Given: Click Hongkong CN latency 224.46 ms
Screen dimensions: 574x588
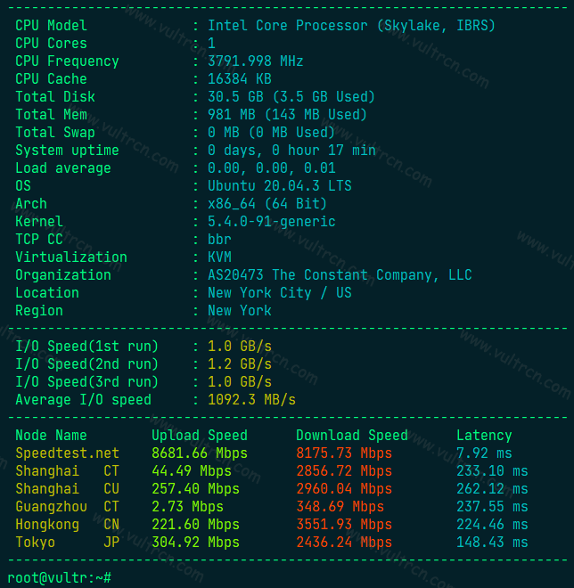Looking at the screenshot, I should tap(492, 524).
